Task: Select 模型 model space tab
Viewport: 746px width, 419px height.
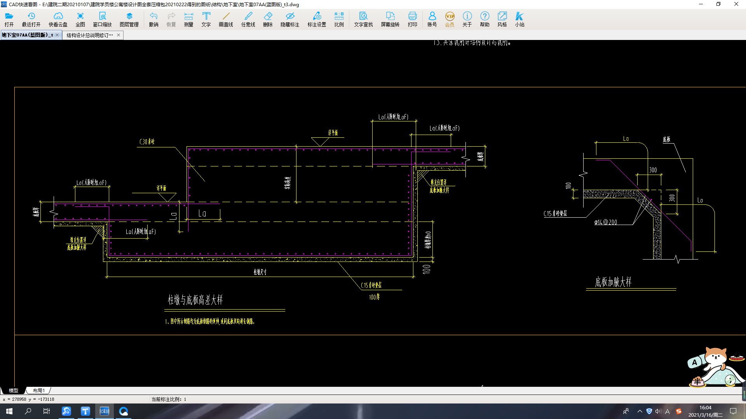Action: tap(13, 390)
